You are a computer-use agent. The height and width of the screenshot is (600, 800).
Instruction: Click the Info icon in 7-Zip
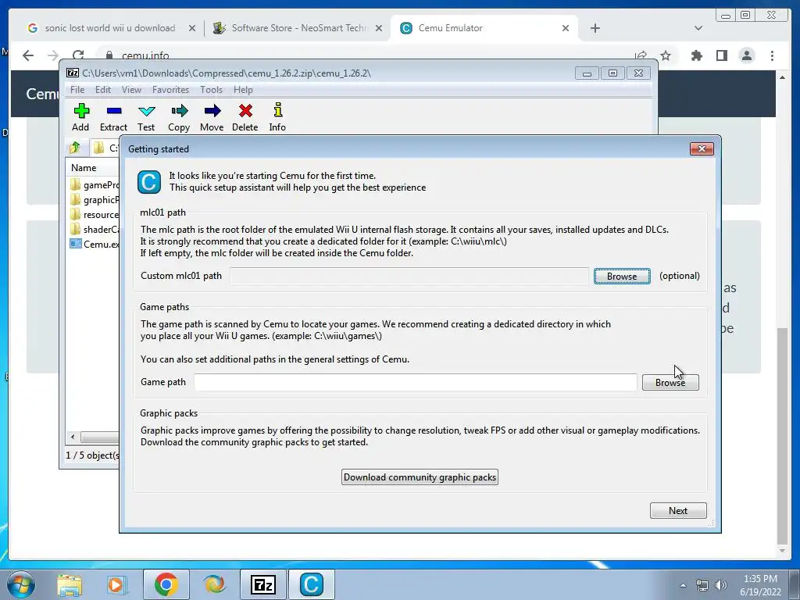point(277,117)
